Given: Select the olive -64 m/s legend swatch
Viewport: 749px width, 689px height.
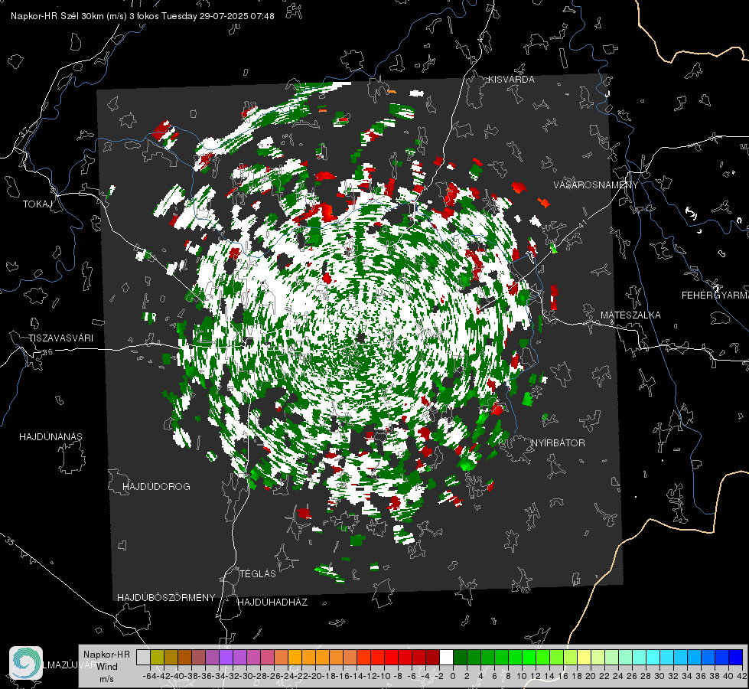Looking at the screenshot, I should coord(157,657).
